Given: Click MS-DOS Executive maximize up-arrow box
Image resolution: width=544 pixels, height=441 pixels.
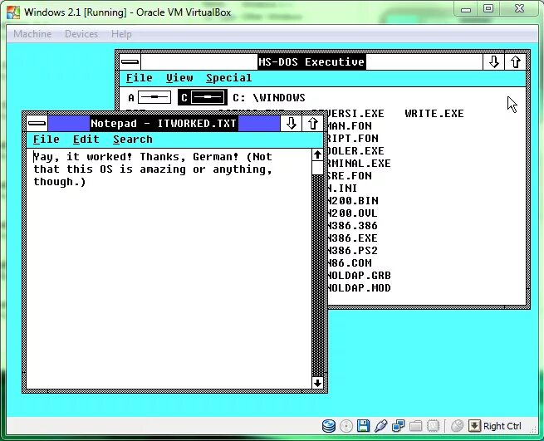Looking at the screenshot, I should pos(516,62).
